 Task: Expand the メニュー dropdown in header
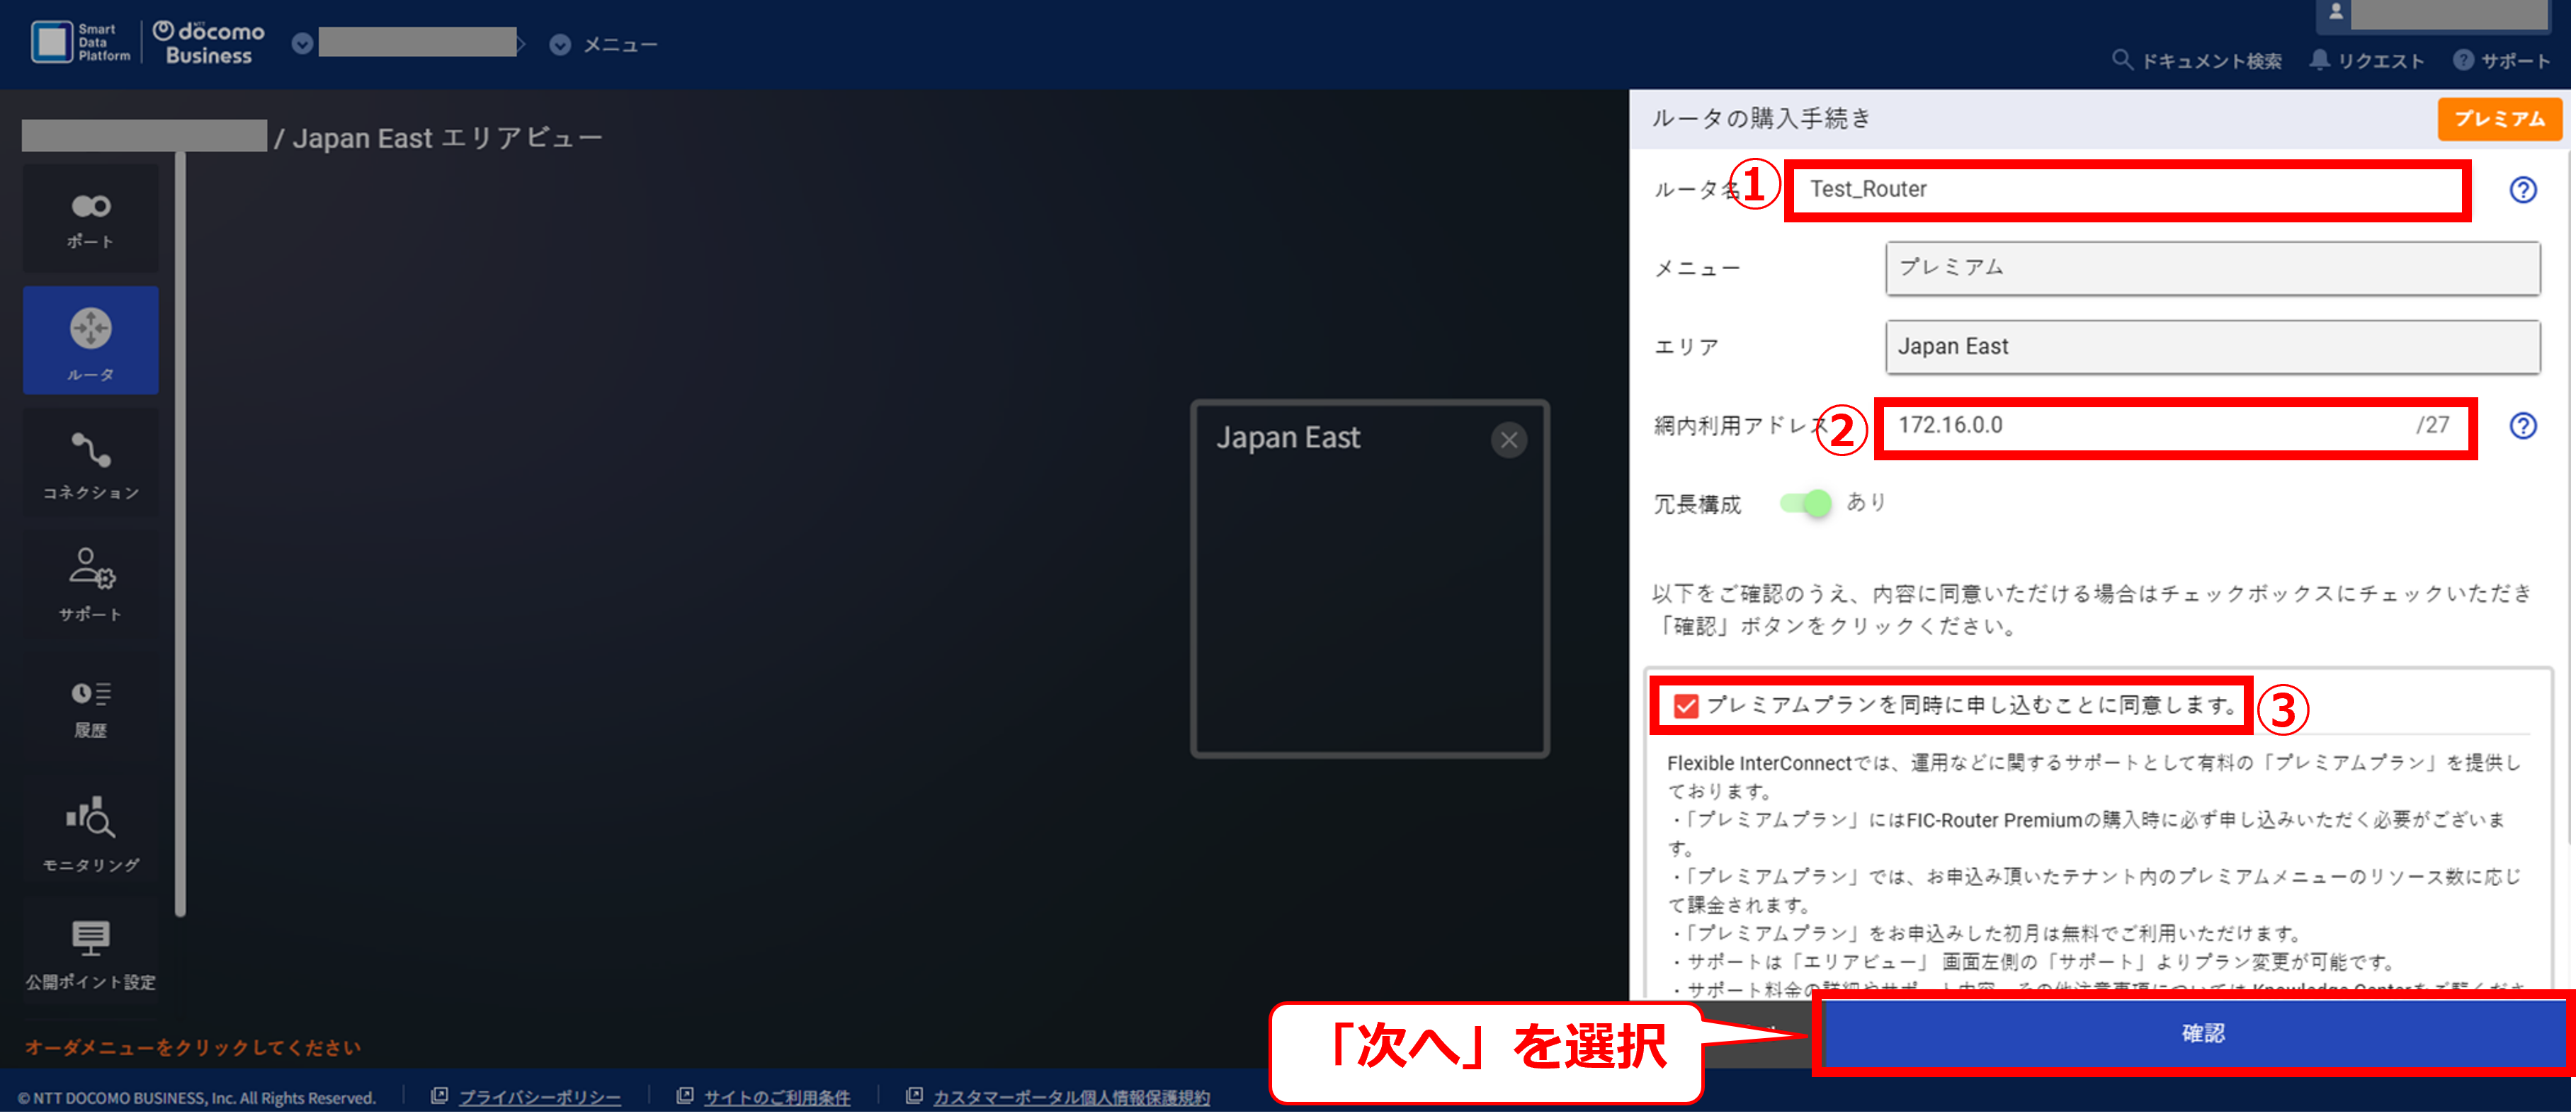click(560, 45)
